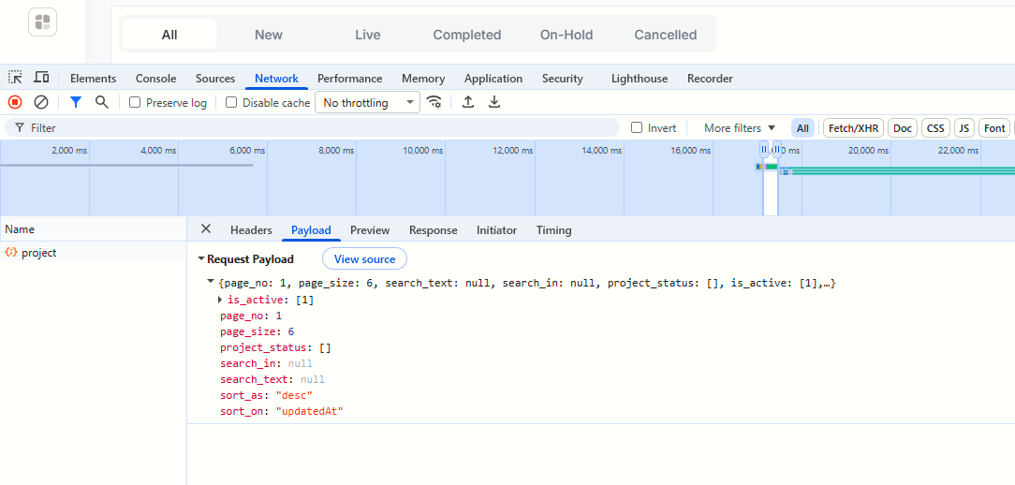The height and width of the screenshot is (485, 1015).
Task: Click the View source button
Action: click(x=364, y=259)
